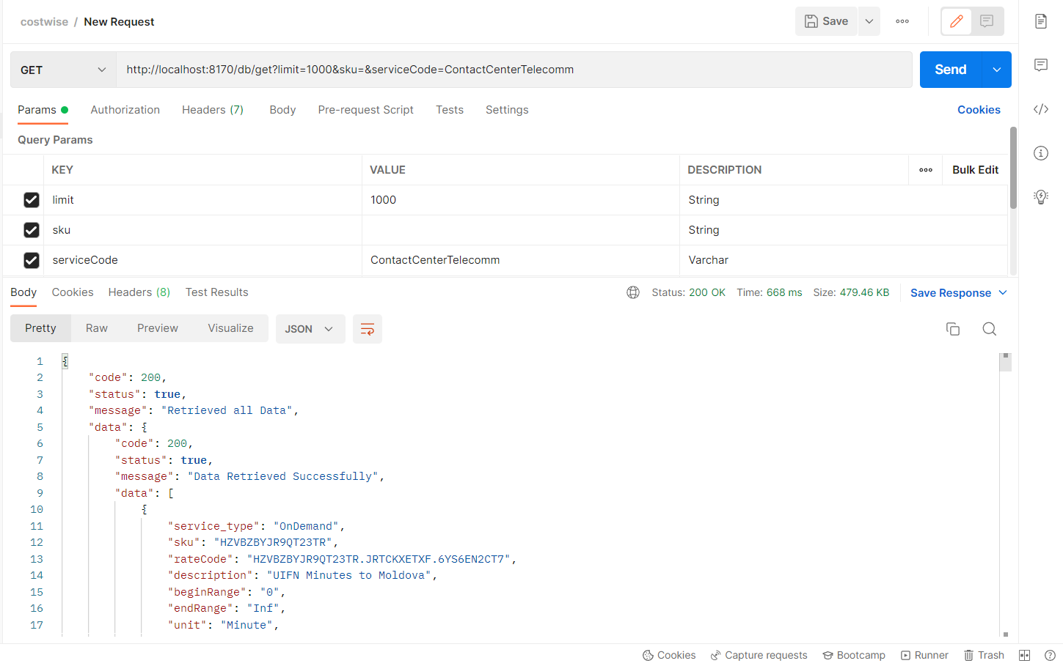The image size is (1063, 666).
Task: Click the network globe icon
Action: (633, 292)
